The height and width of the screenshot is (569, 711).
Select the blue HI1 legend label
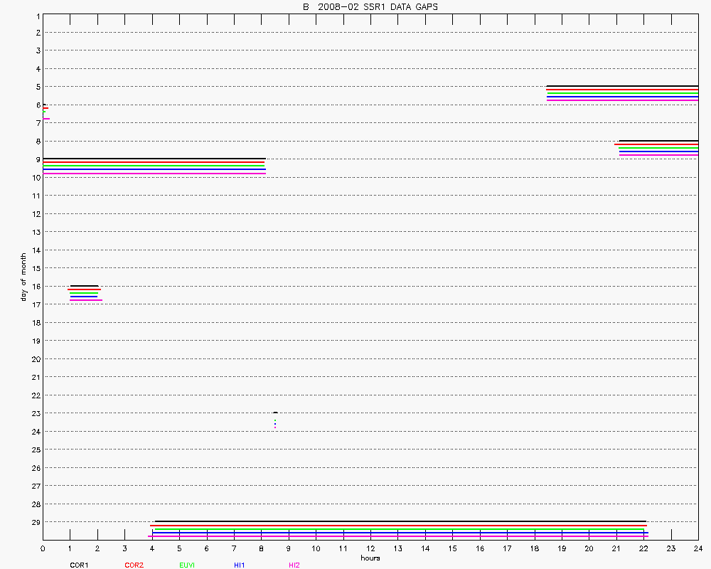point(240,565)
